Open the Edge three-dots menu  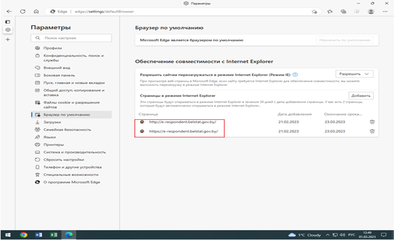[x=385, y=11]
